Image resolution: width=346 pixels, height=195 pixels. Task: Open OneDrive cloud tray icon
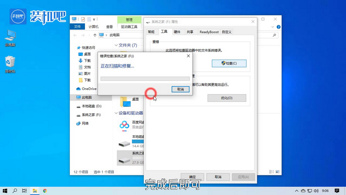tap(303, 191)
